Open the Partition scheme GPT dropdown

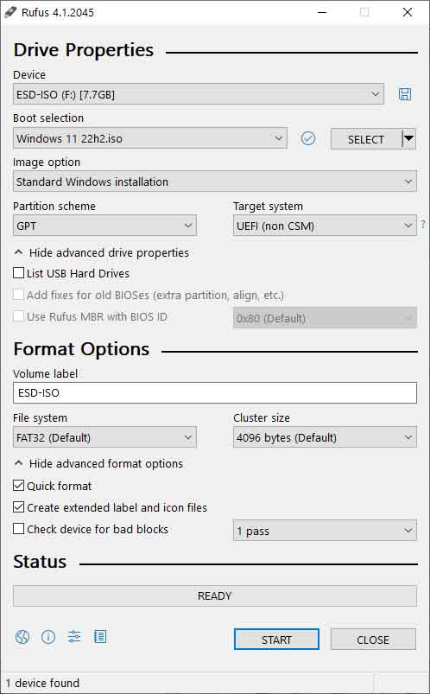[x=104, y=226]
